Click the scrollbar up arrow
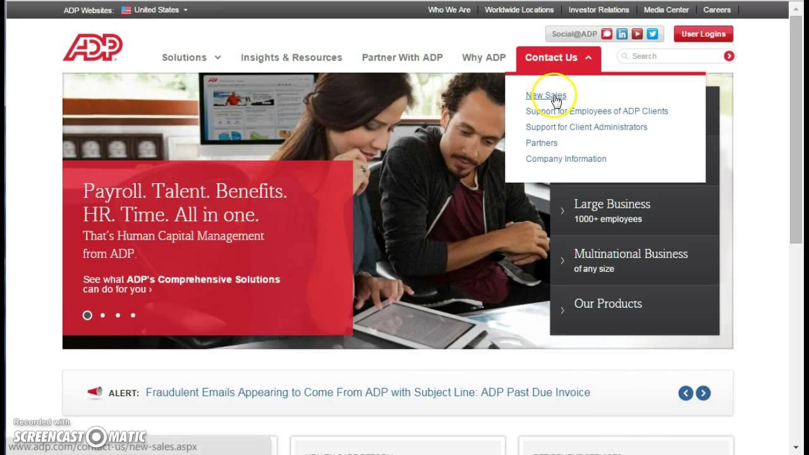Viewport: 809px width, 455px height. (x=796, y=9)
